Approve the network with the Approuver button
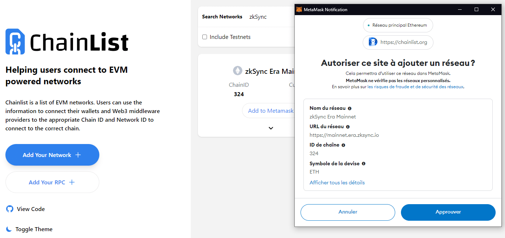 tap(448, 212)
